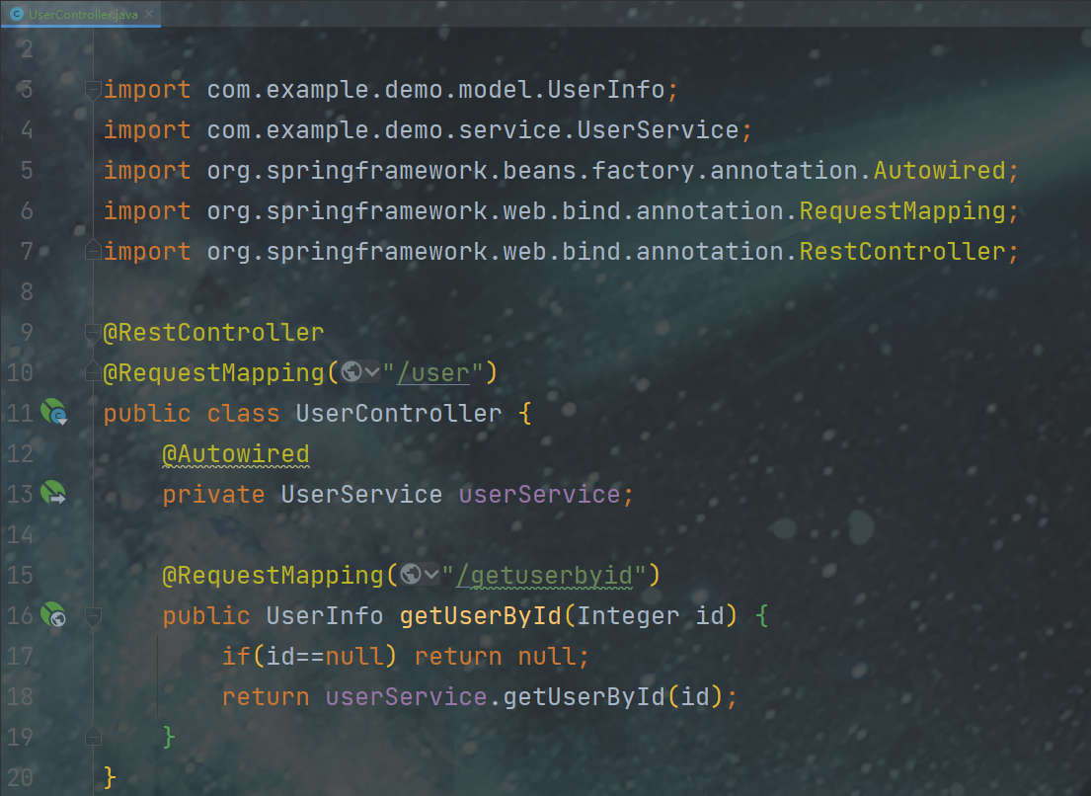Click the Spring bean gutter icon on line 11
This screenshot has width=1091, height=796.
53,412
